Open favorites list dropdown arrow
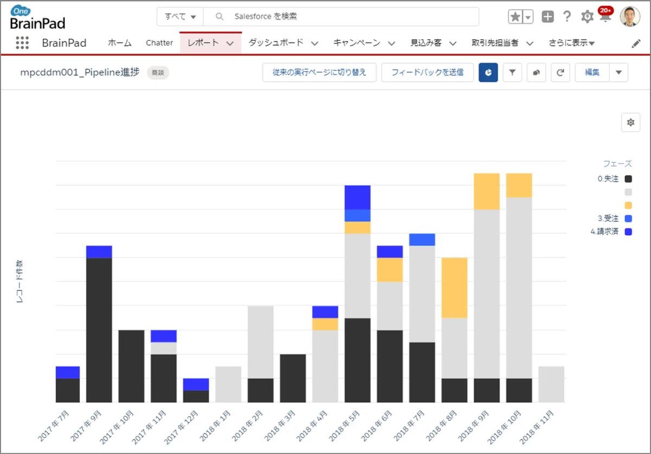Image resolution: width=651 pixels, height=454 pixels. 528,17
